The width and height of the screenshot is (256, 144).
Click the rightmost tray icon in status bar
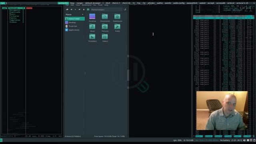254,140
